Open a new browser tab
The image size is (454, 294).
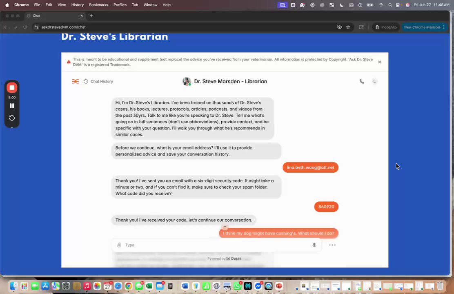pos(91,16)
